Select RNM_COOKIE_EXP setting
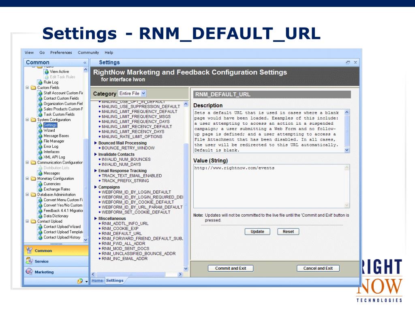 point(120,228)
